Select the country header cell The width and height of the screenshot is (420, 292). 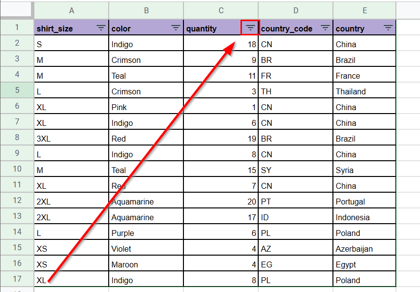click(364, 28)
